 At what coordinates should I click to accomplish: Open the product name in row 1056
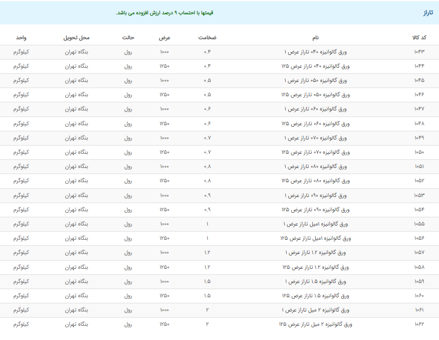coord(316,238)
